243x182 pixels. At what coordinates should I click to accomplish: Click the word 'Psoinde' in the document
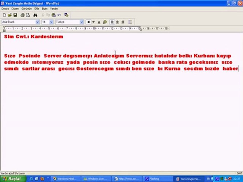pos(29,56)
